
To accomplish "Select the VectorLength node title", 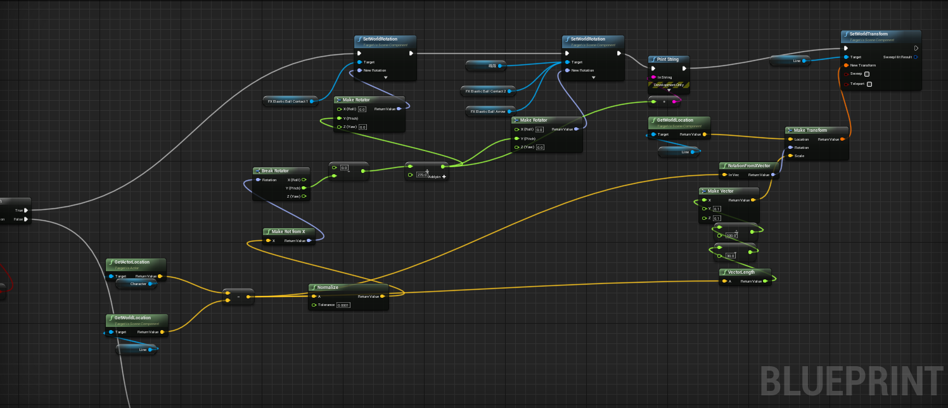I will click(741, 272).
